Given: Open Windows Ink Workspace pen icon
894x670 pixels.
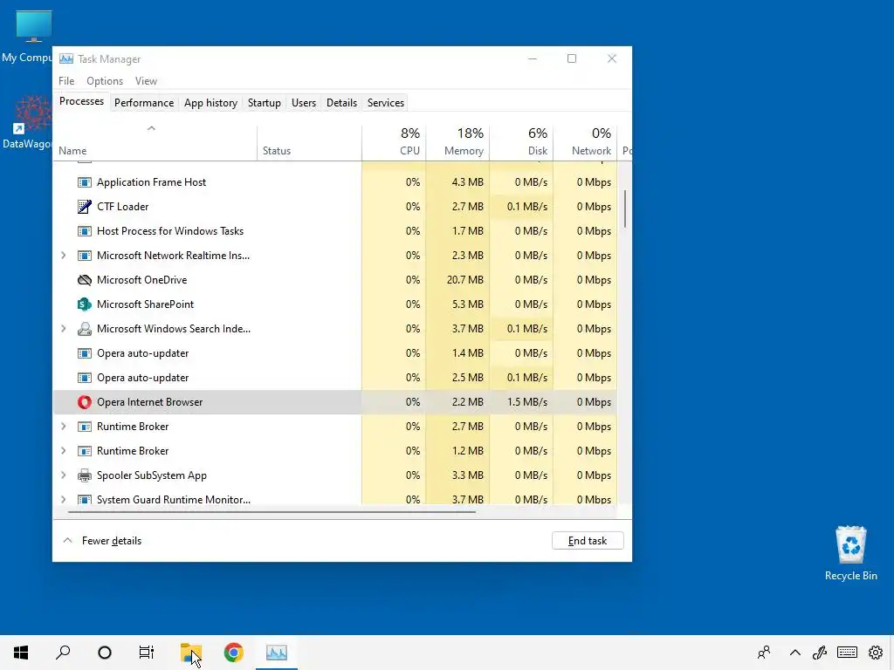Looking at the screenshot, I should pos(820,653).
